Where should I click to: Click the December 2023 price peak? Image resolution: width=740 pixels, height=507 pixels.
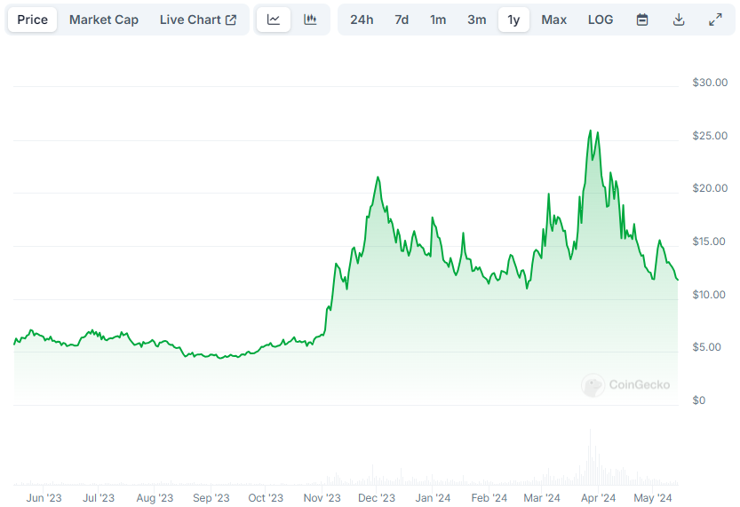click(378, 178)
